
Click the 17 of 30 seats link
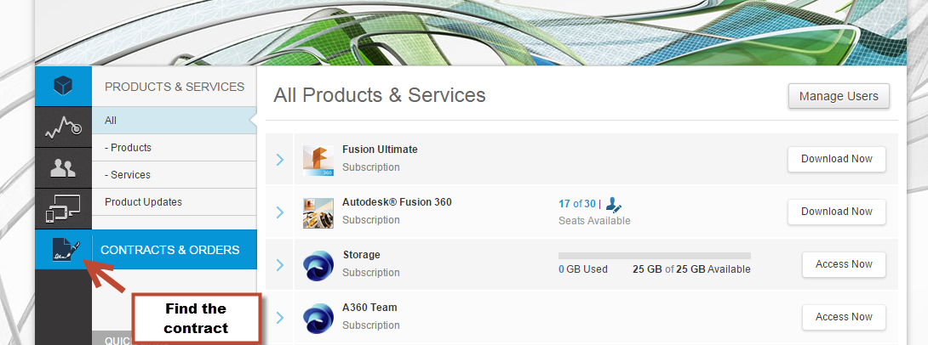[x=577, y=204]
